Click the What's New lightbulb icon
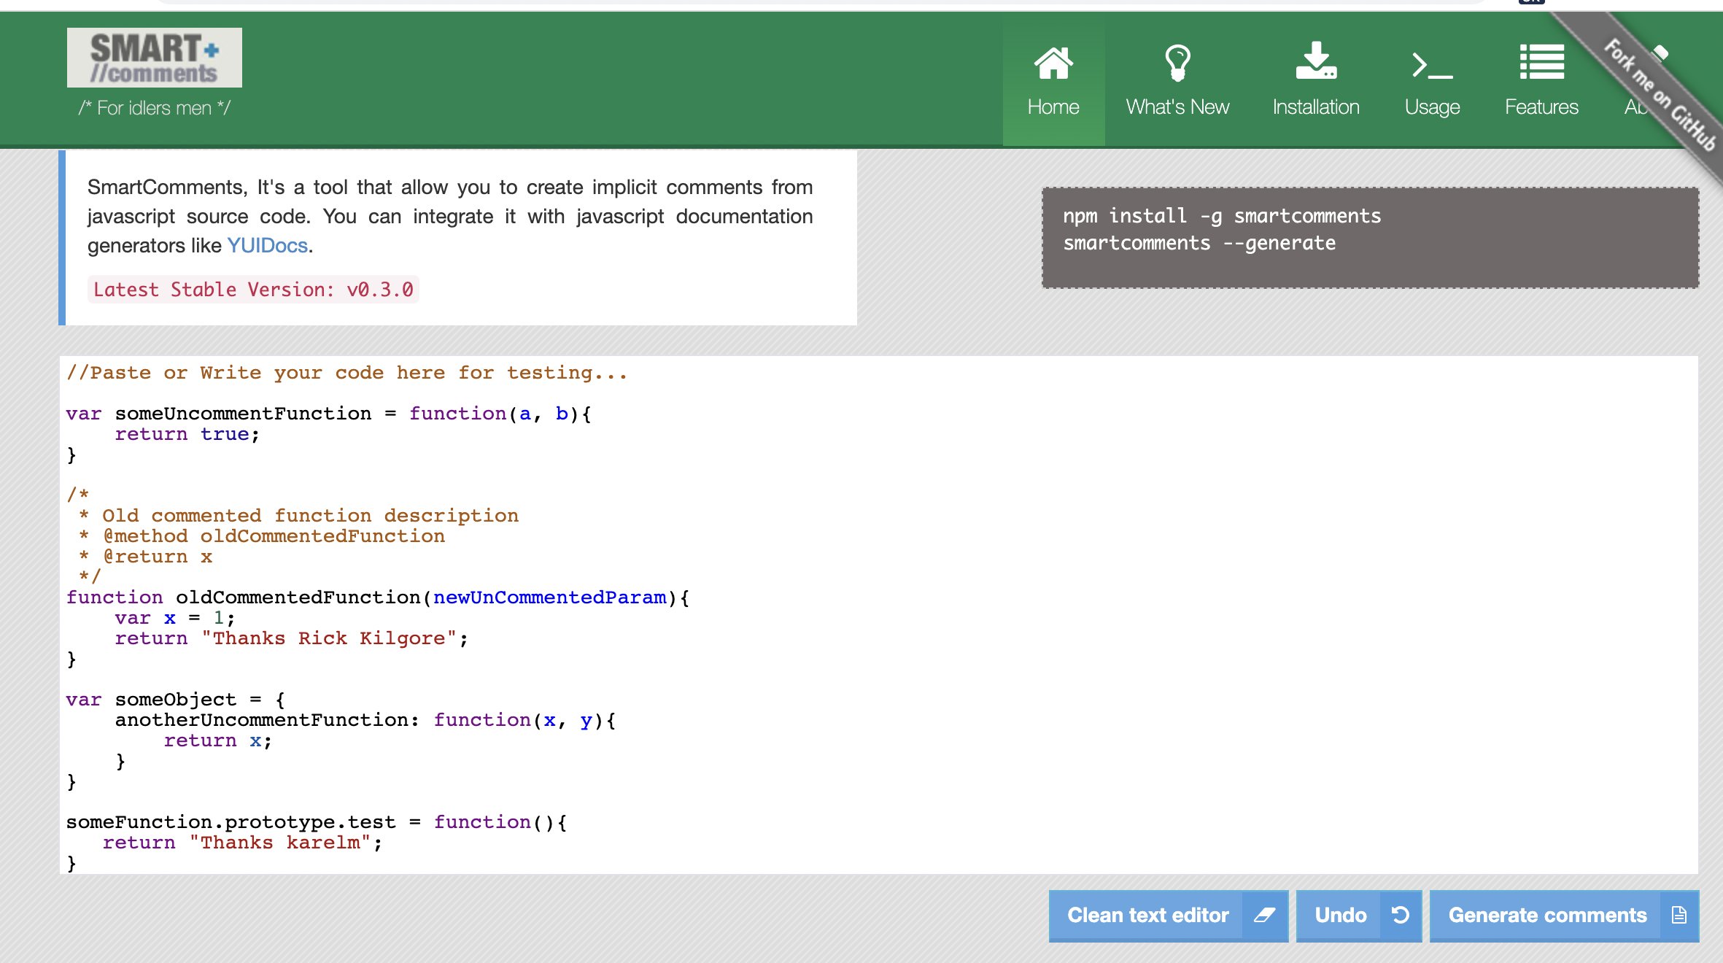 click(1177, 63)
